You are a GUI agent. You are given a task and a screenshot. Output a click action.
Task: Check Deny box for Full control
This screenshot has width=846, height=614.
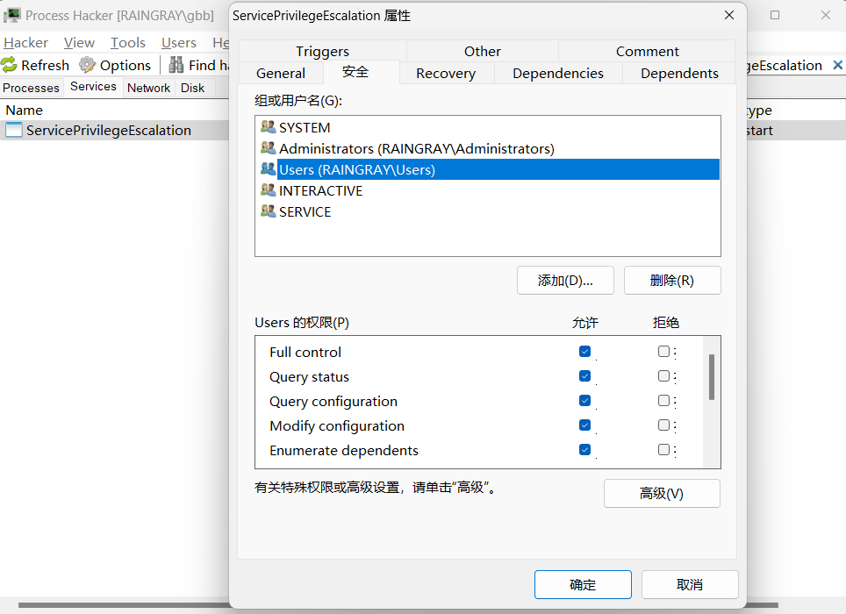(663, 352)
